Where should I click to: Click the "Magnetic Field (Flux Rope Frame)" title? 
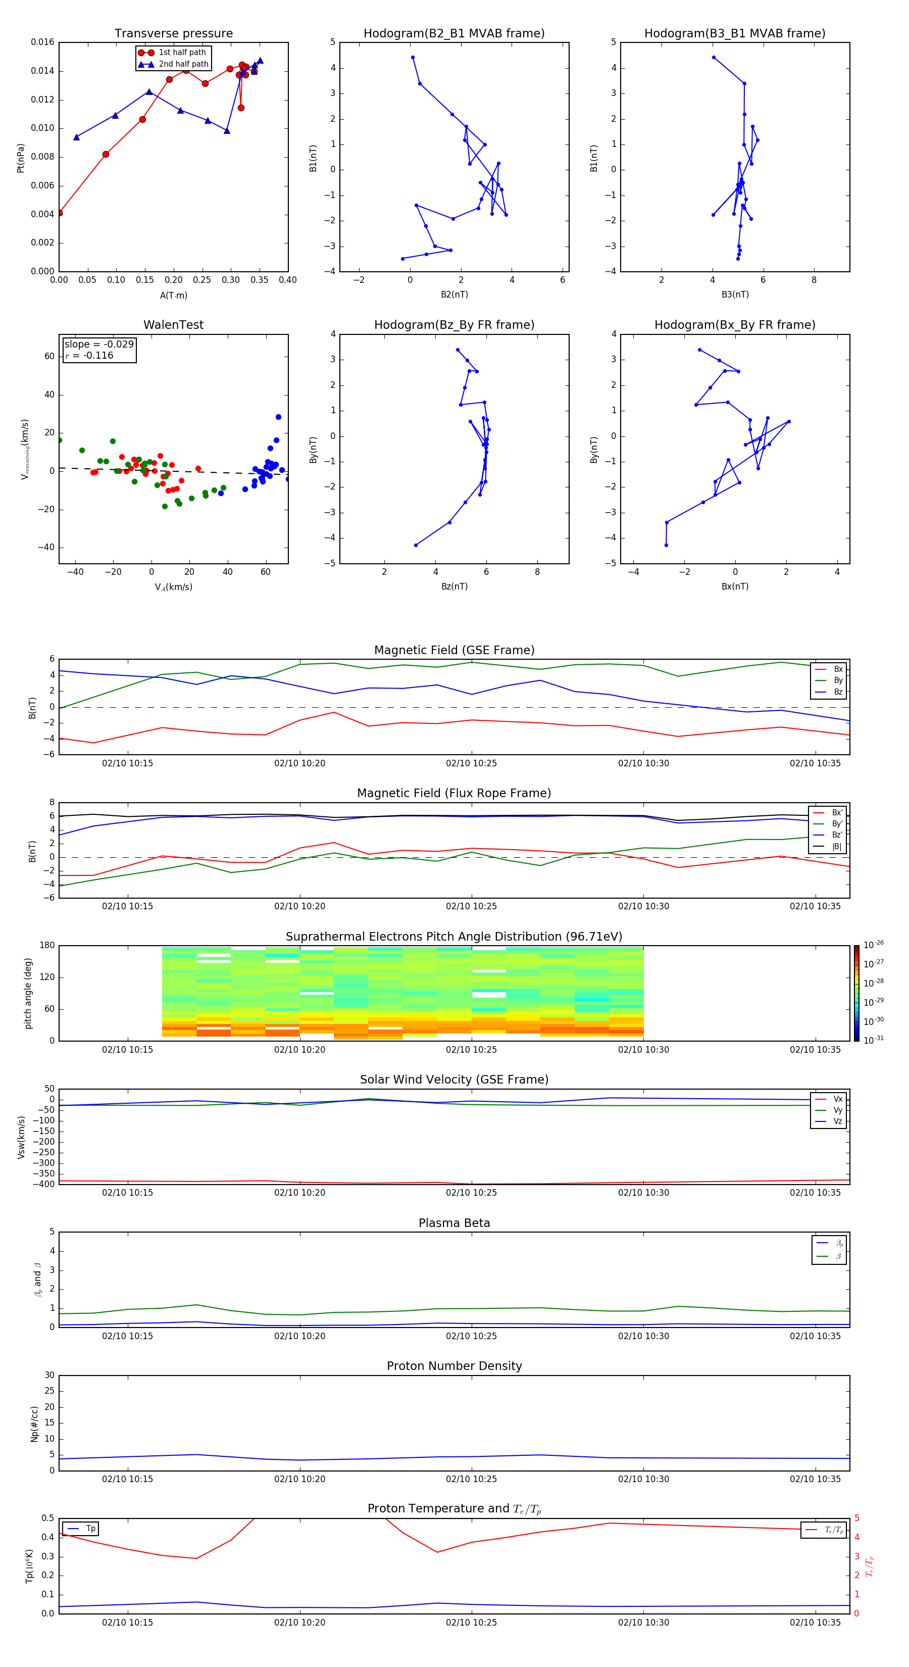[454, 794]
